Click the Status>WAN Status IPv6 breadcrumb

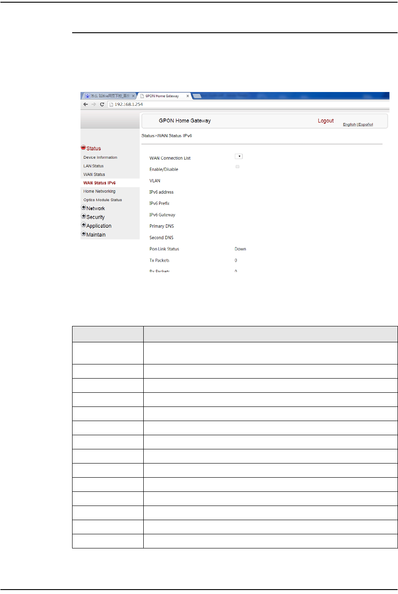click(x=167, y=136)
